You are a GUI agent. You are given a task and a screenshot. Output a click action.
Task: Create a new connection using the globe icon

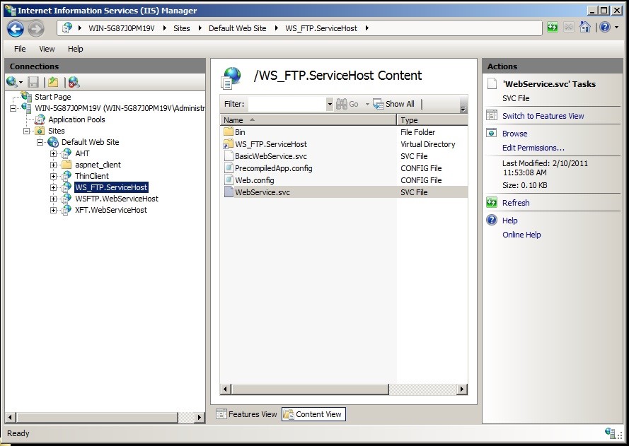(x=10, y=81)
